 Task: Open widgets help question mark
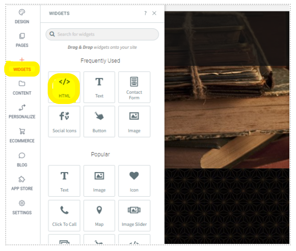tap(145, 13)
